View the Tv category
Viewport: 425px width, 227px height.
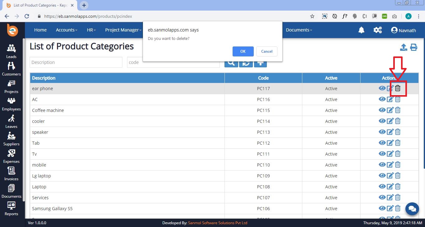point(382,154)
